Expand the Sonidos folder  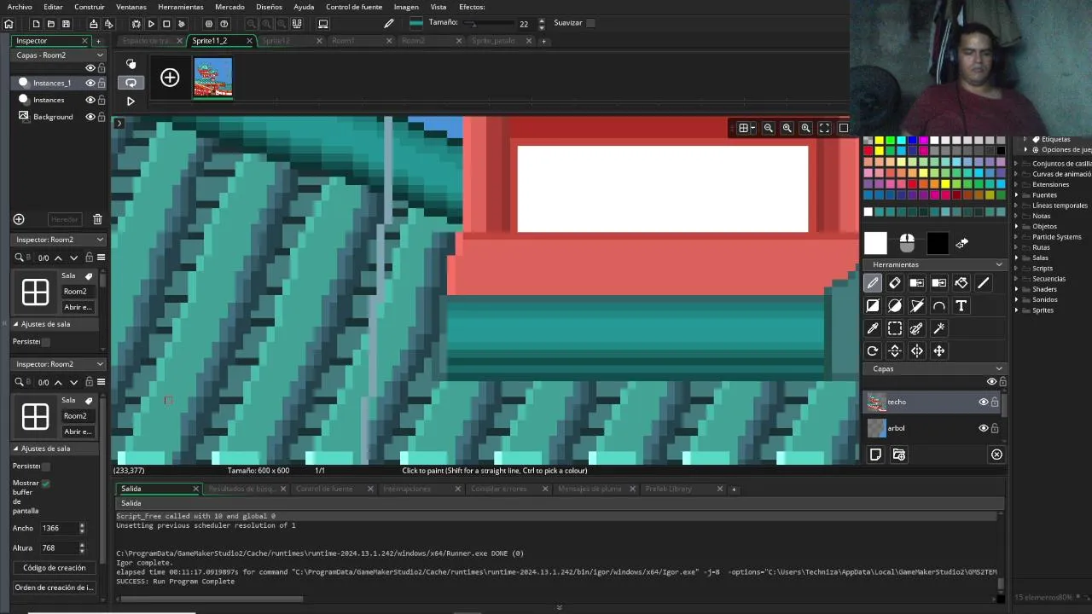[x=1017, y=299]
